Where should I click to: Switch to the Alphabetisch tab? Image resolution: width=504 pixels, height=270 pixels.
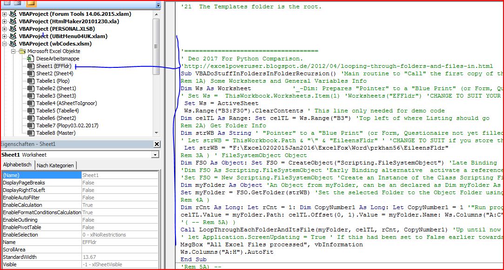17,165
